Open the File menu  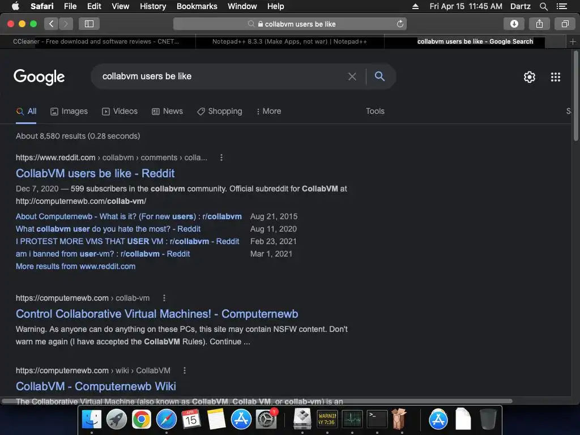click(70, 6)
